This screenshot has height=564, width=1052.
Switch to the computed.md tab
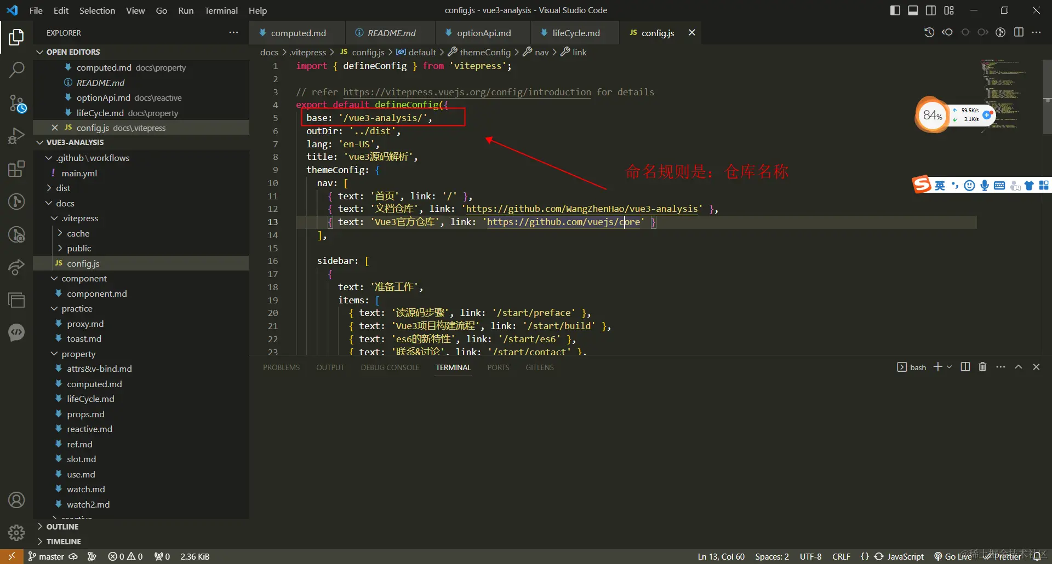298,33
